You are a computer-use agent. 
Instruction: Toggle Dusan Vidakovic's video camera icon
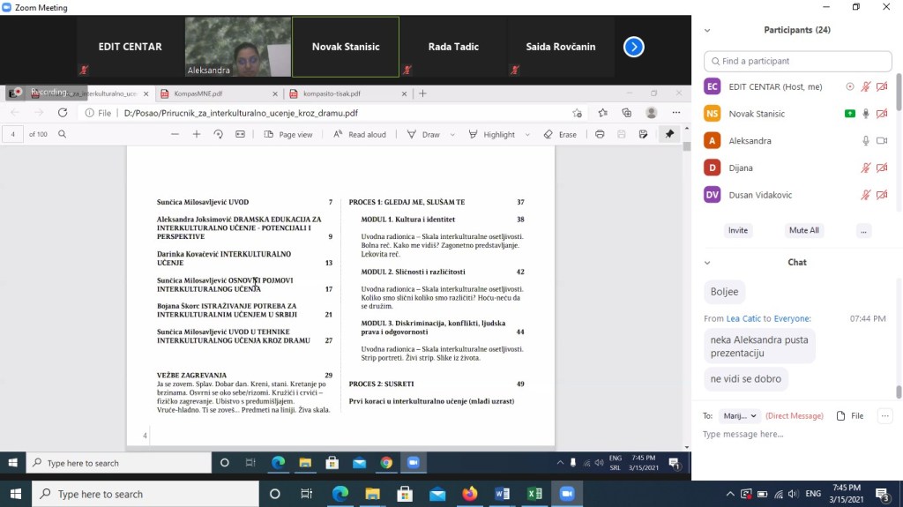pyautogui.click(x=881, y=195)
